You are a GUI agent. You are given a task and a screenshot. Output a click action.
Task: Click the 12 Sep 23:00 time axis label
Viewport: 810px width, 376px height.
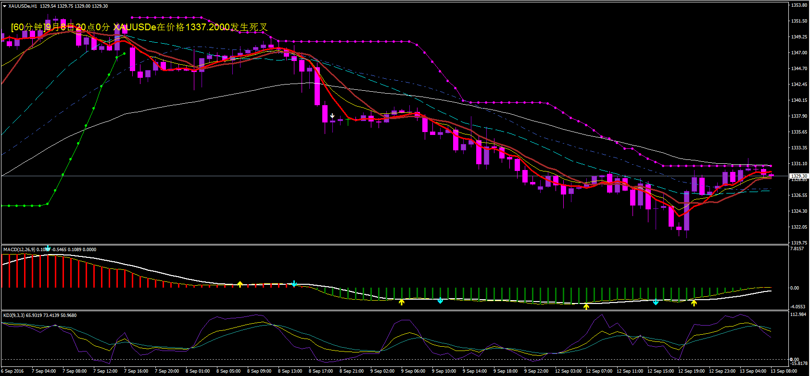[x=721, y=371]
